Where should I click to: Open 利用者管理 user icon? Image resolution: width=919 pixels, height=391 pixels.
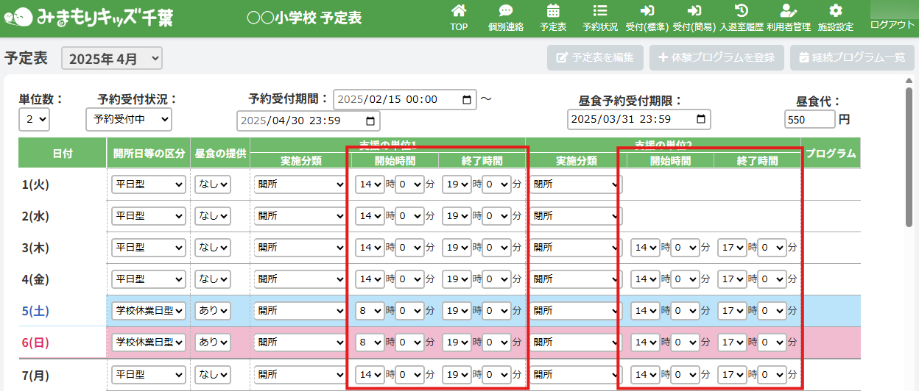(x=788, y=11)
